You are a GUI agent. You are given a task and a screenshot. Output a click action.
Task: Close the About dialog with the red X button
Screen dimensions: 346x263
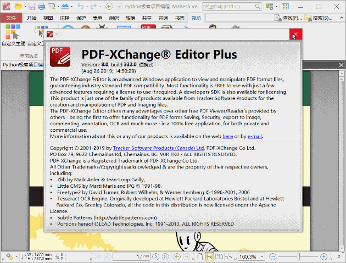pos(295,35)
